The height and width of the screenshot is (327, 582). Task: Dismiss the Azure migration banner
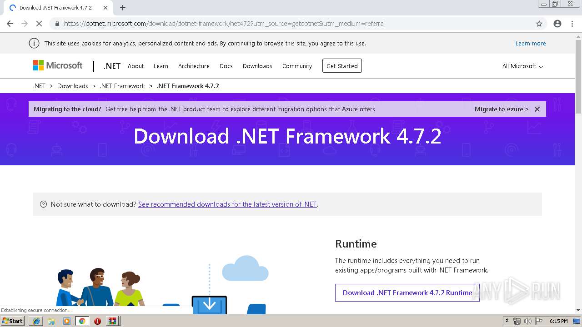pyautogui.click(x=537, y=109)
